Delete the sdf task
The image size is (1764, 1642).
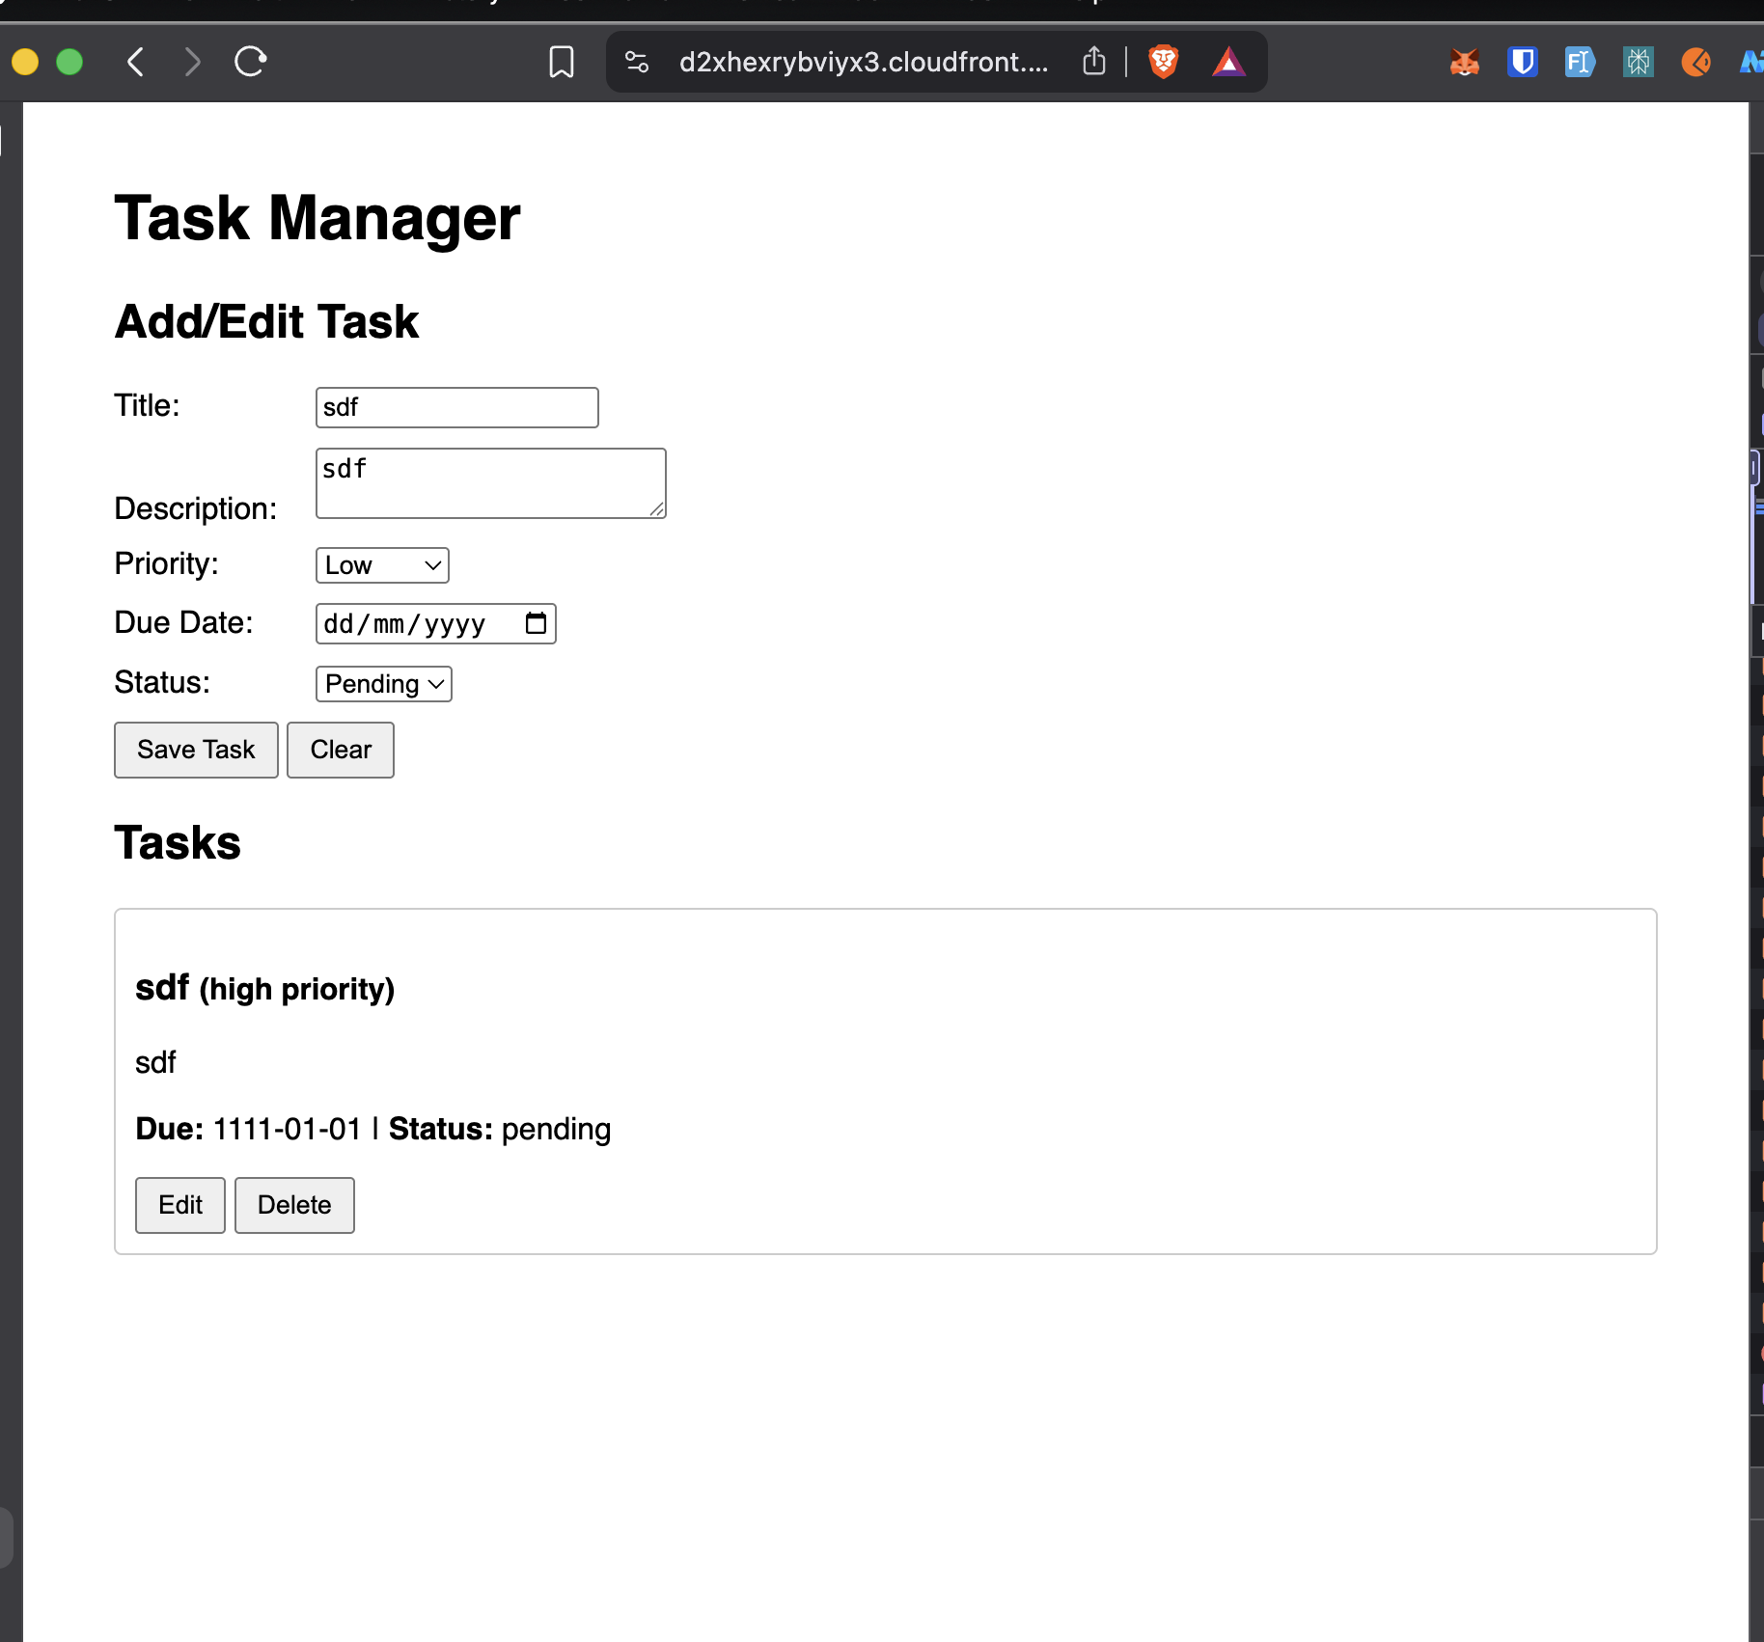(x=294, y=1205)
